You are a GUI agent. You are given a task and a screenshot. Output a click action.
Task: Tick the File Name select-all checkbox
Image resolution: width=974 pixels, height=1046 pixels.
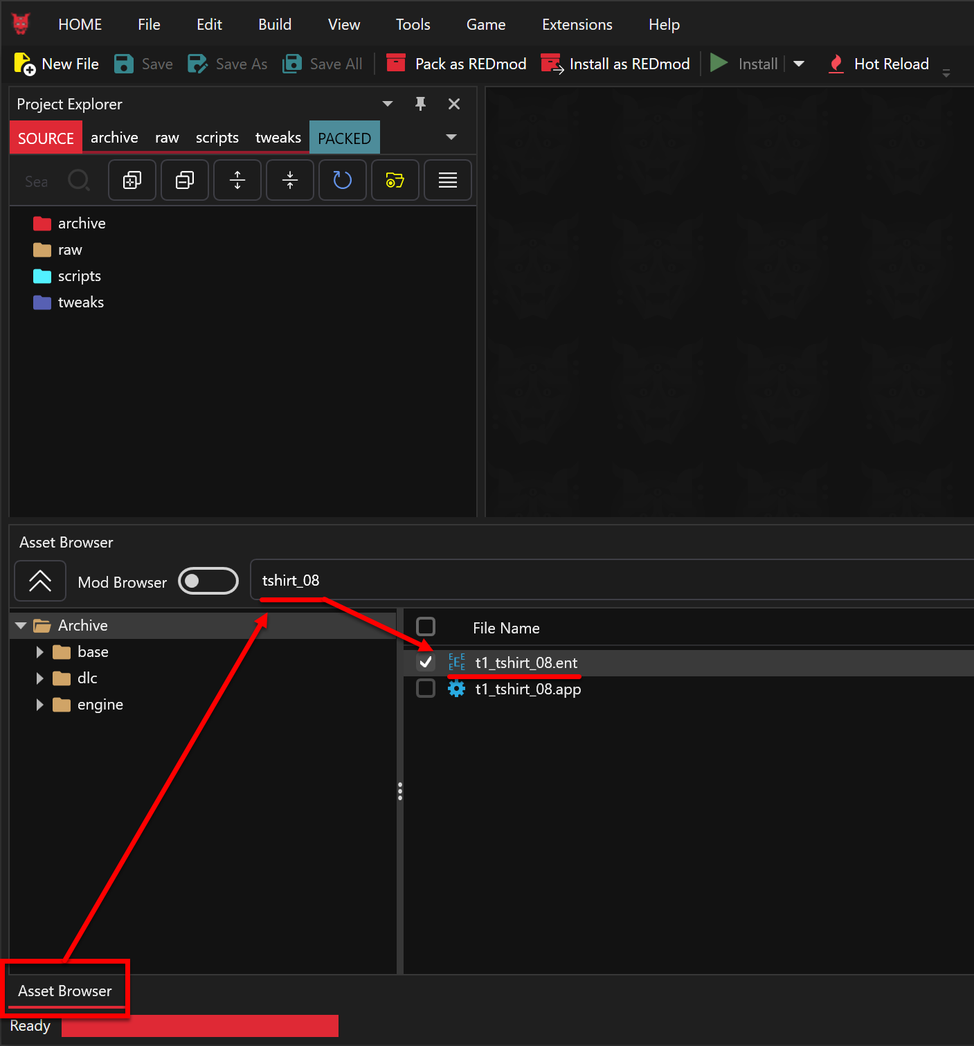(426, 626)
